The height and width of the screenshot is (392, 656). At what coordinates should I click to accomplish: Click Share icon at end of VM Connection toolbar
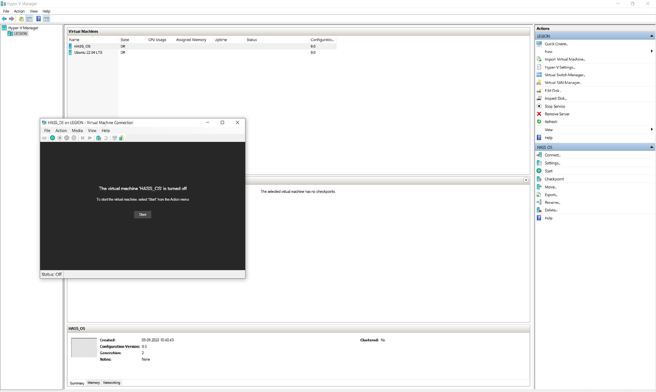121,138
